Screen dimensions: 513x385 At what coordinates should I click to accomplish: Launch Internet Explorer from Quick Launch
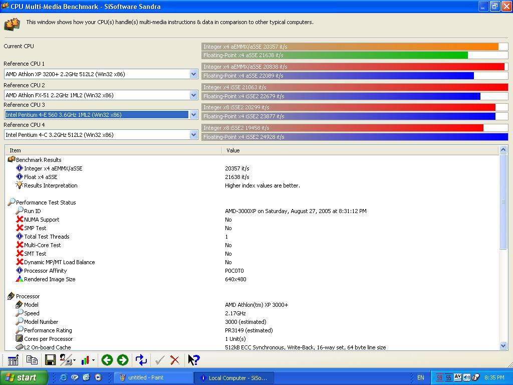coord(64,377)
